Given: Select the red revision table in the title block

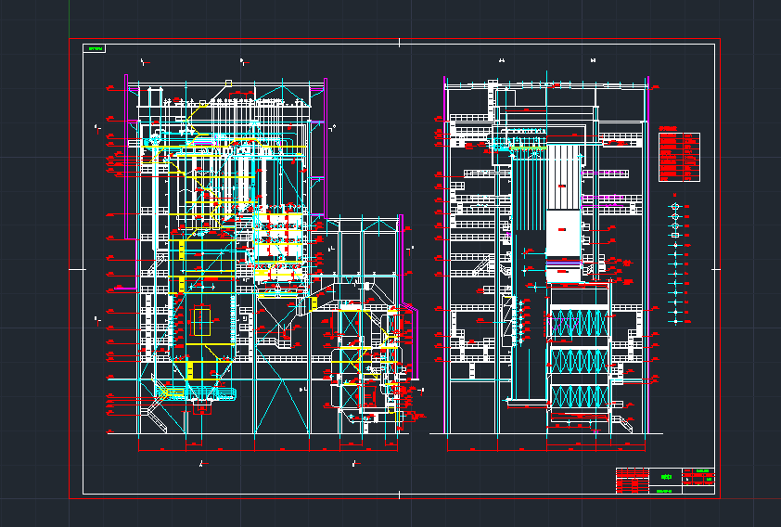Looking at the screenshot, I should point(633,478).
